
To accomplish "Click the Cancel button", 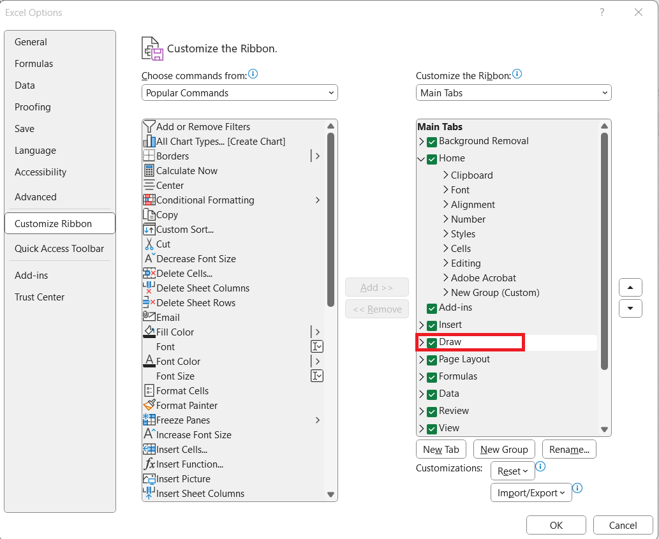I will click(623, 525).
